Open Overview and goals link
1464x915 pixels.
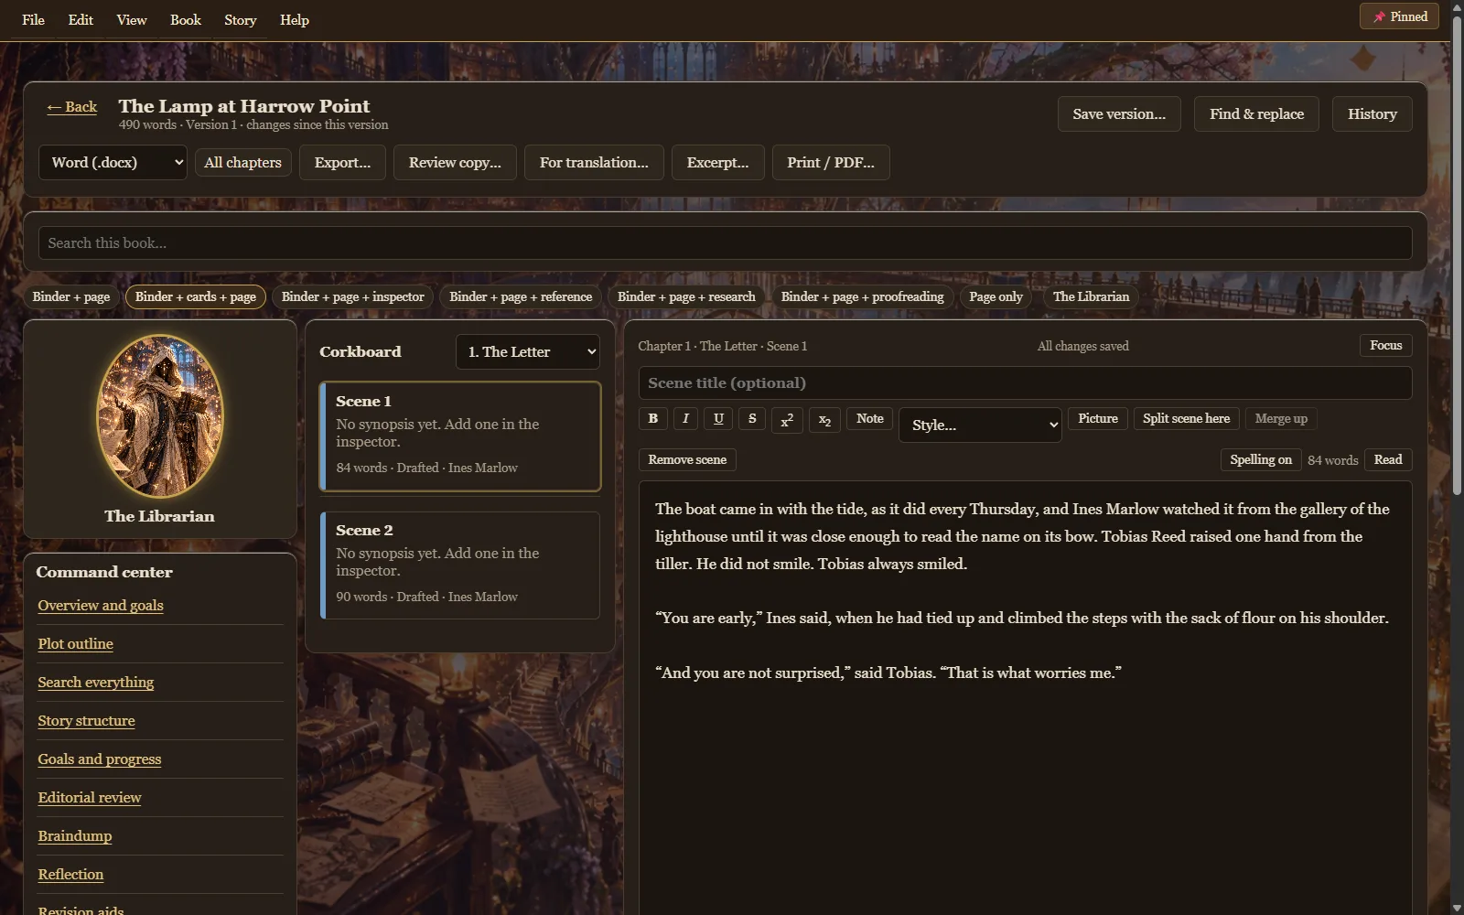pyautogui.click(x=101, y=606)
